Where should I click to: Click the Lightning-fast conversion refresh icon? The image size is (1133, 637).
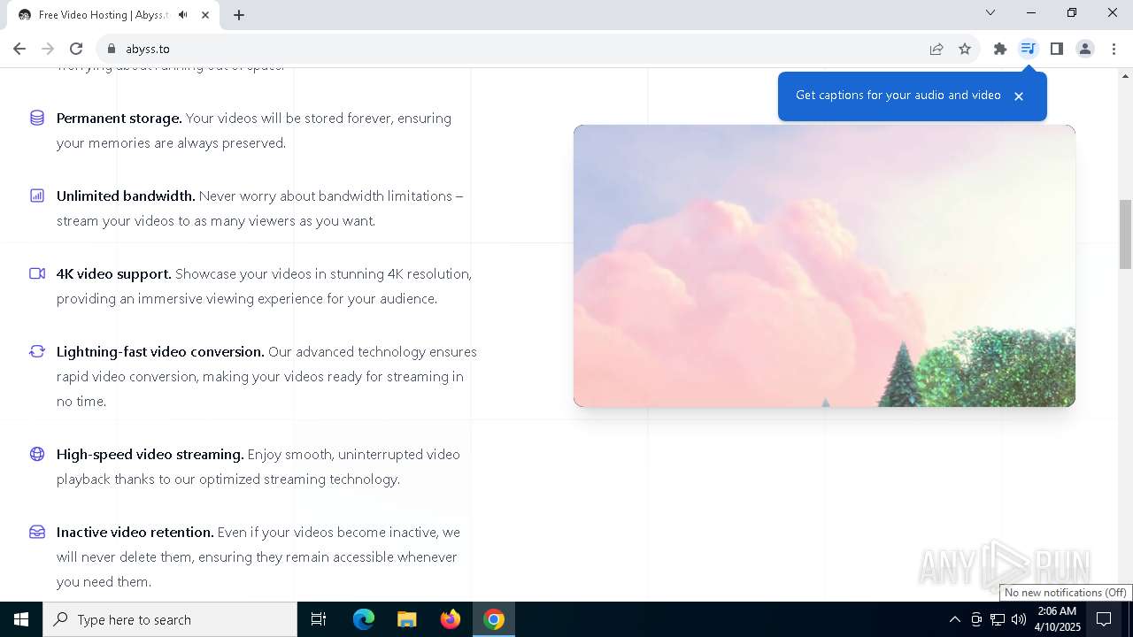(x=37, y=351)
